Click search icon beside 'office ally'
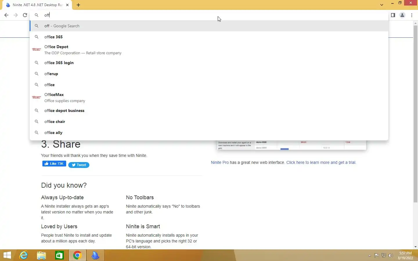 (37, 133)
